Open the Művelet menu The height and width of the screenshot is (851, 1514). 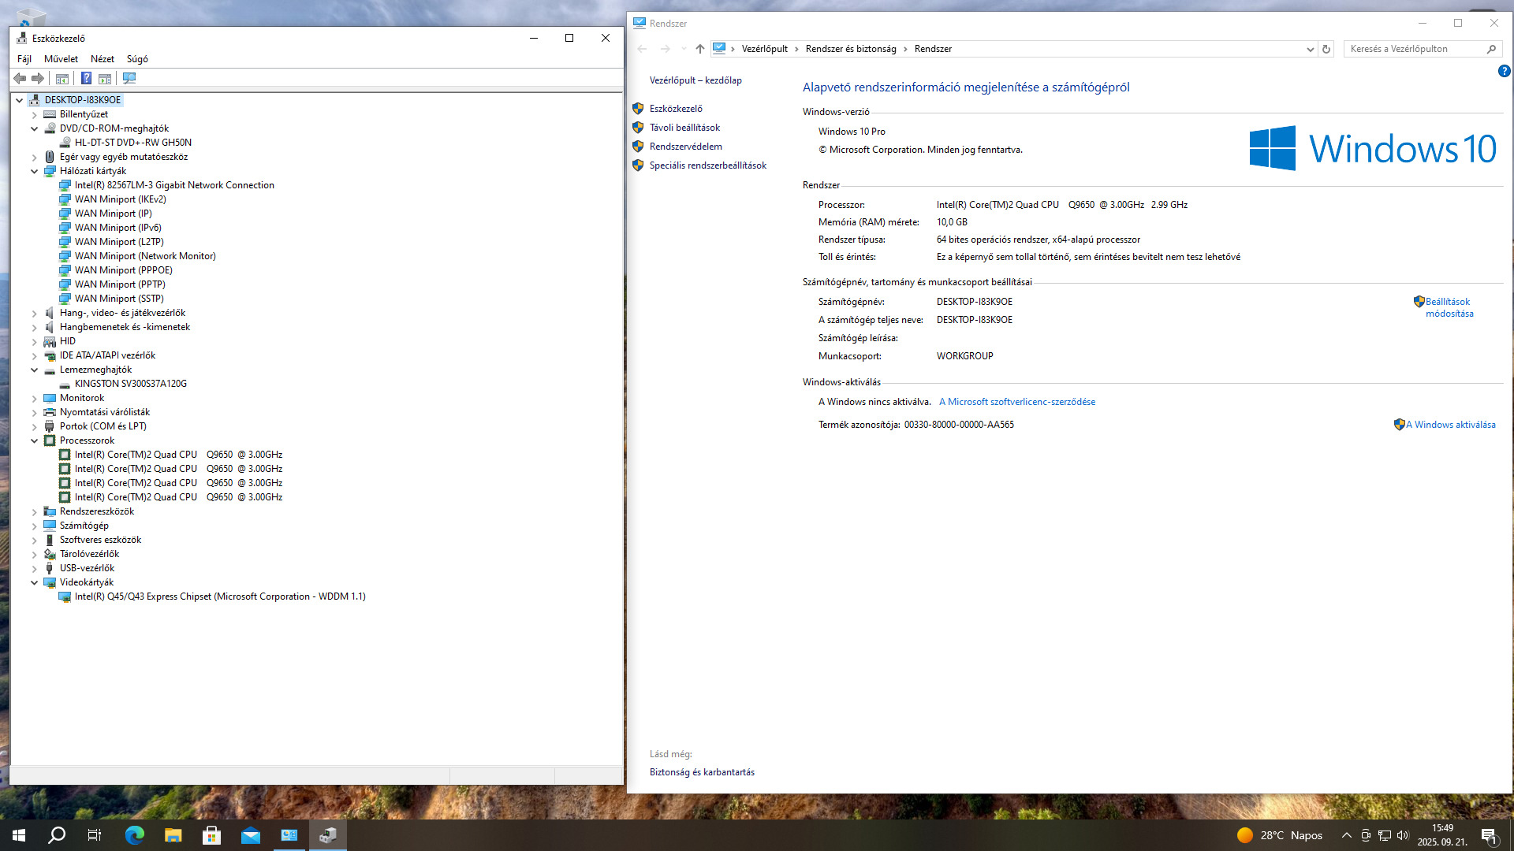[61, 59]
